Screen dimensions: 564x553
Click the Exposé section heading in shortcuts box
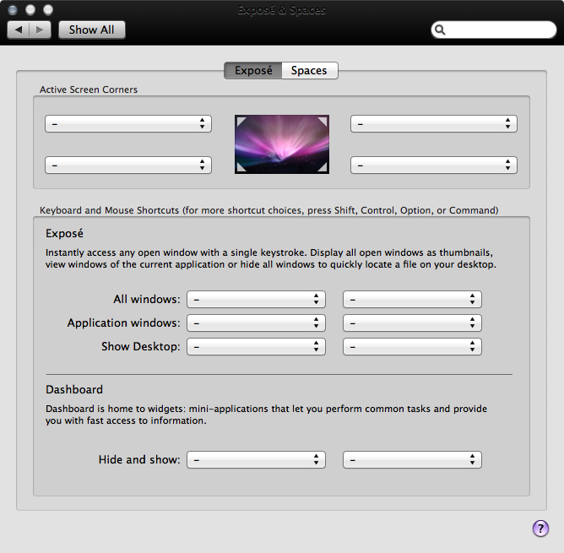pyautogui.click(x=64, y=234)
